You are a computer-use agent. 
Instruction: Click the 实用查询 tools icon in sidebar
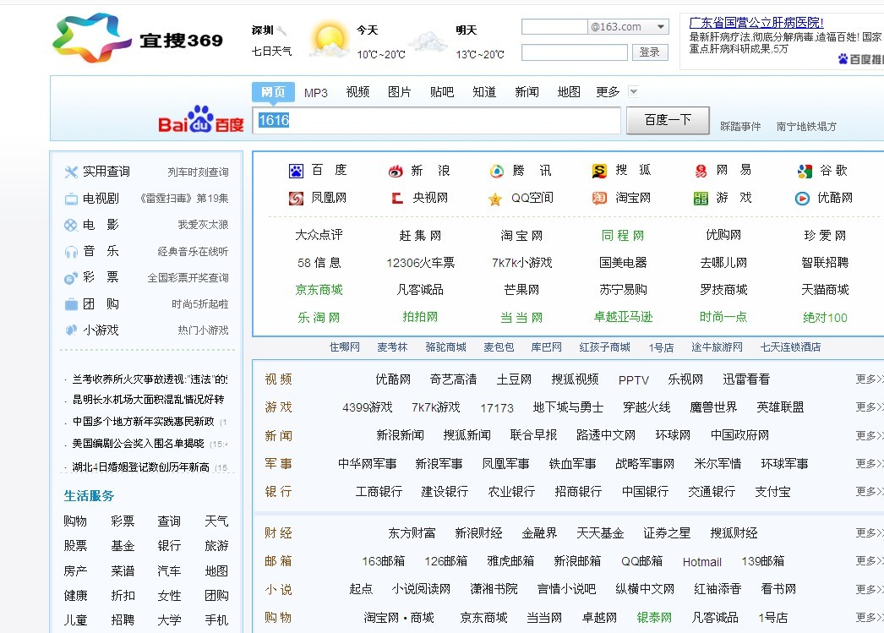(x=71, y=172)
